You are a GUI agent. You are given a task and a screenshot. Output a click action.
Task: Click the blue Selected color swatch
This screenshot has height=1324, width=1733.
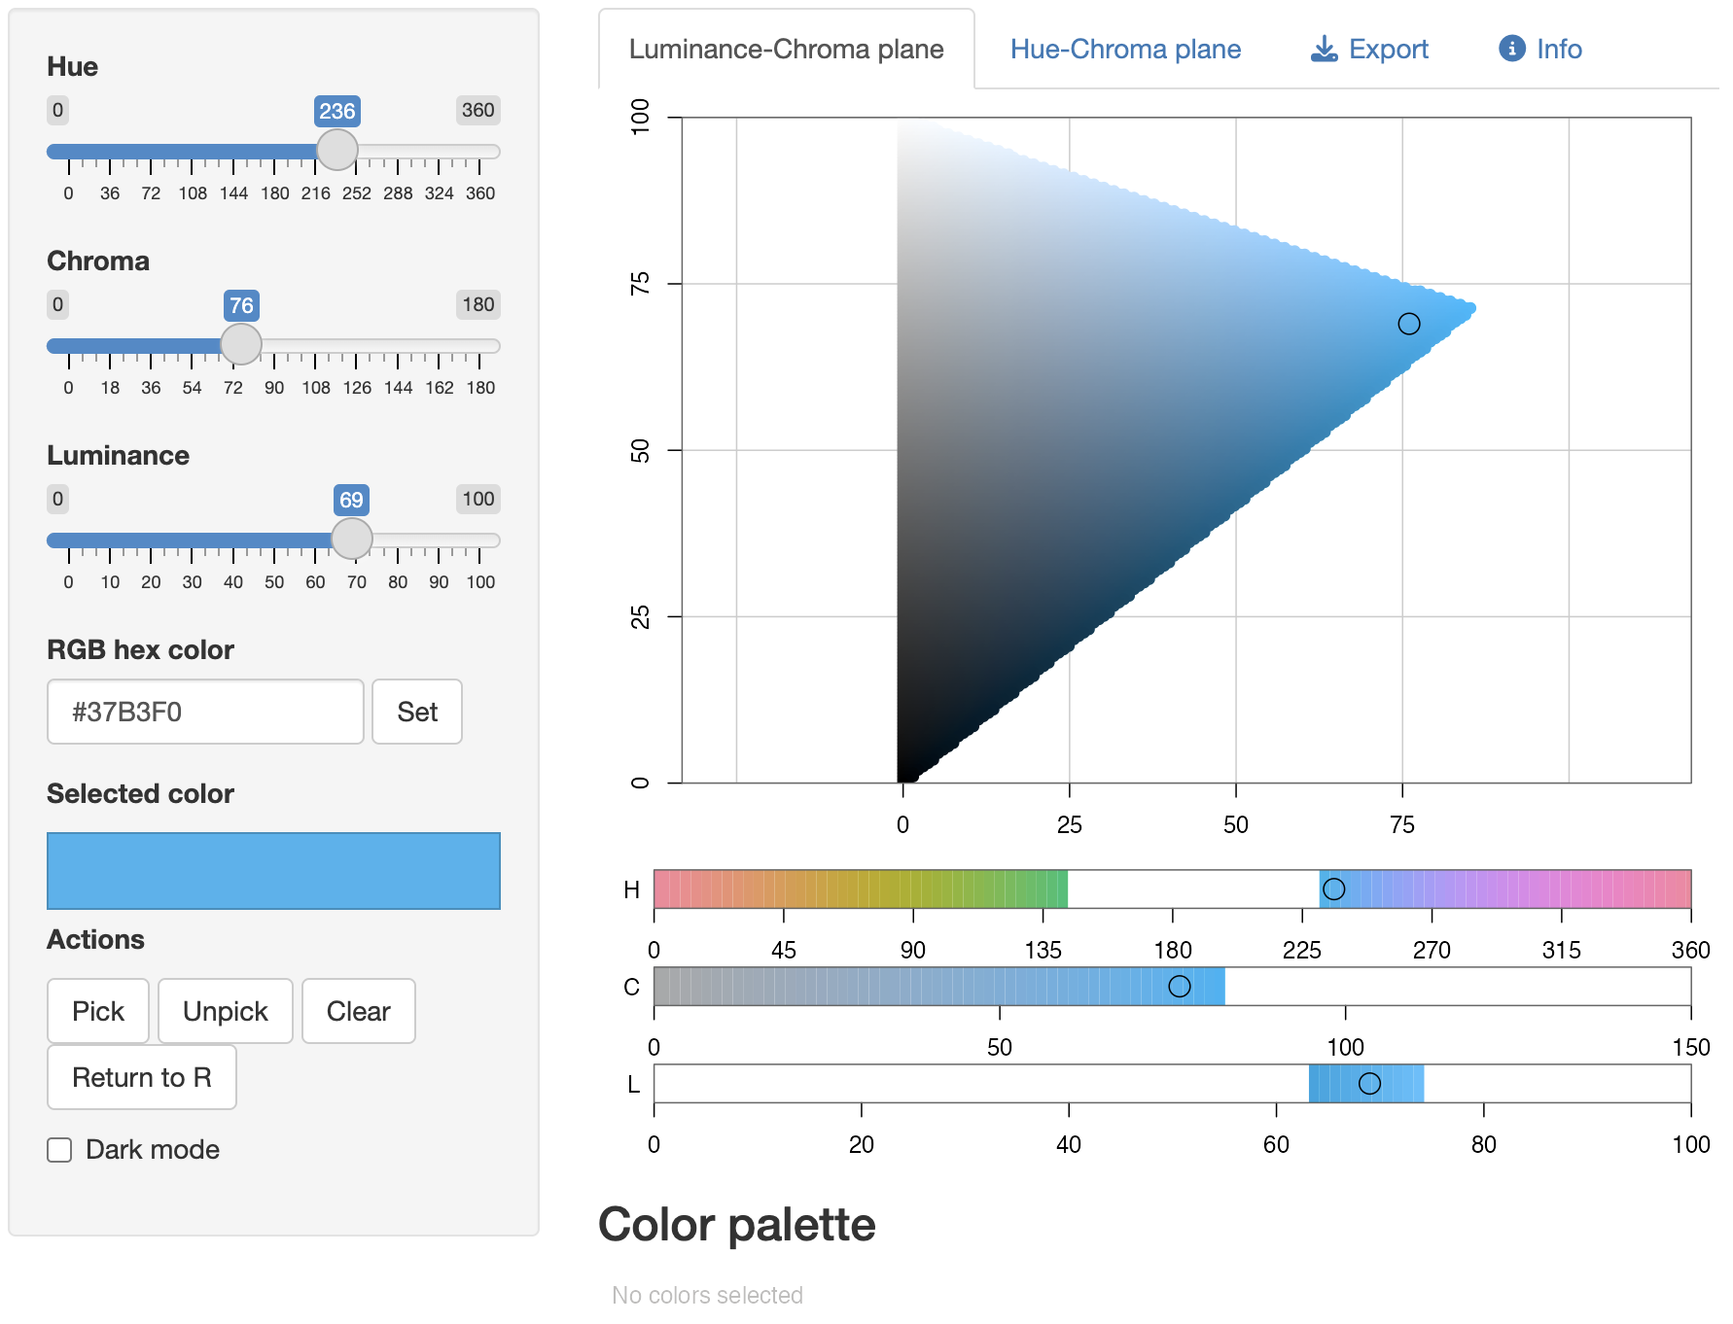[x=273, y=871]
